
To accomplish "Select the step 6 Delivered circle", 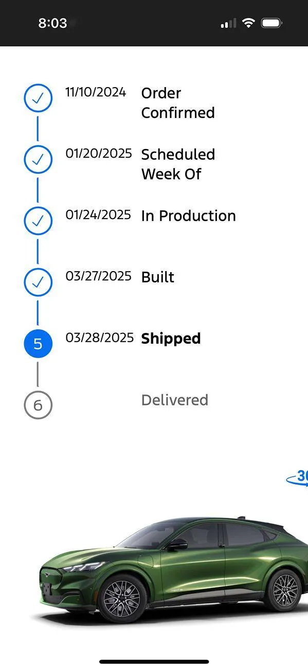I will click(x=38, y=405).
